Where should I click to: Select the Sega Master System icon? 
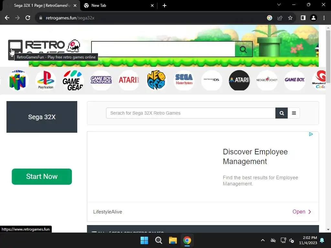coord(184,80)
